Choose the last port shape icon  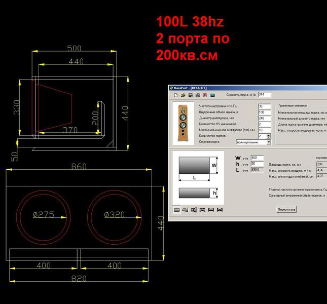pyautogui.click(x=220, y=209)
